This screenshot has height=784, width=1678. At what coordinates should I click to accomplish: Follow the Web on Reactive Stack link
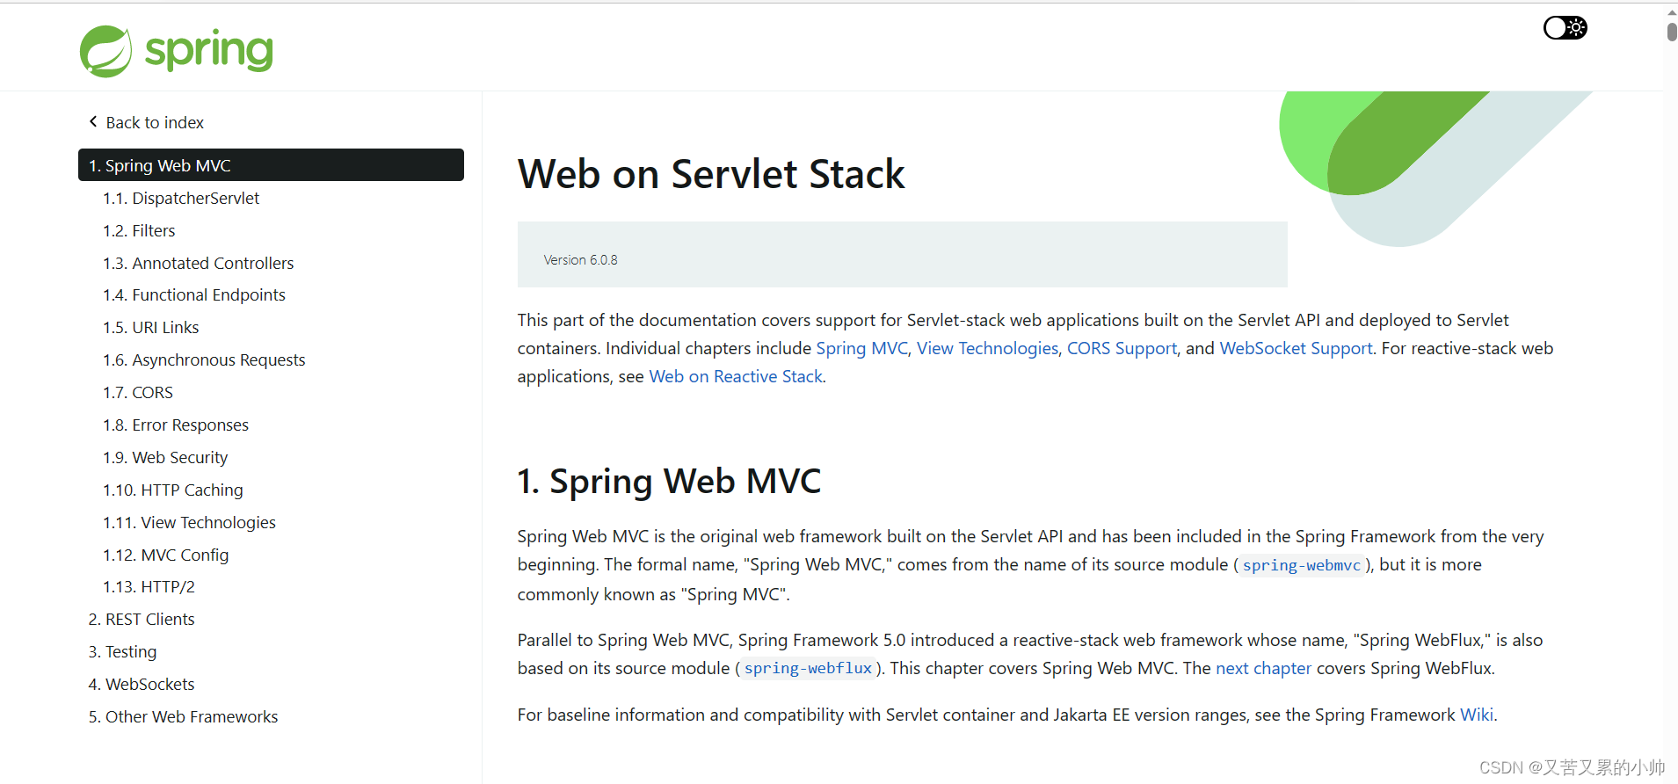click(x=736, y=377)
